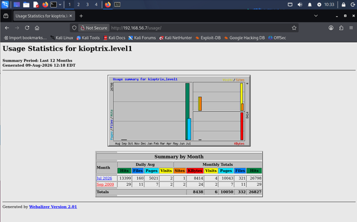Open the Firefox account icon
The height and width of the screenshot is (222, 357).
click(x=331, y=28)
